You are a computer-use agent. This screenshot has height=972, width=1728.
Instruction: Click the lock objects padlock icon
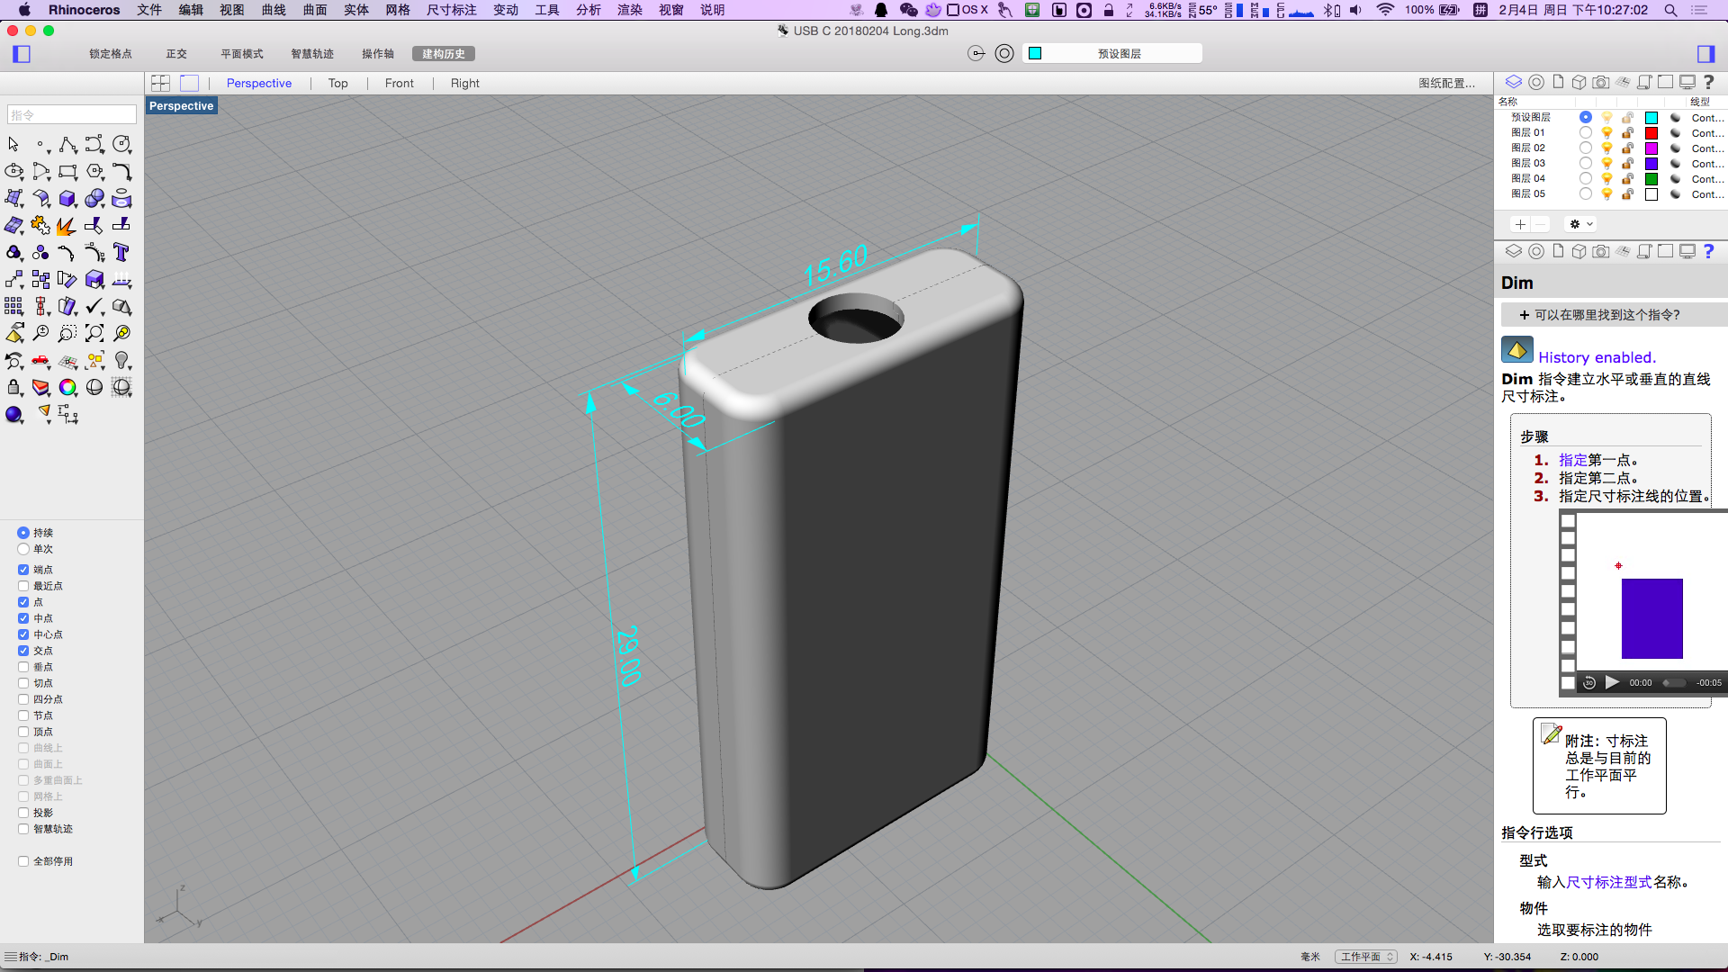click(x=13, y=387)
